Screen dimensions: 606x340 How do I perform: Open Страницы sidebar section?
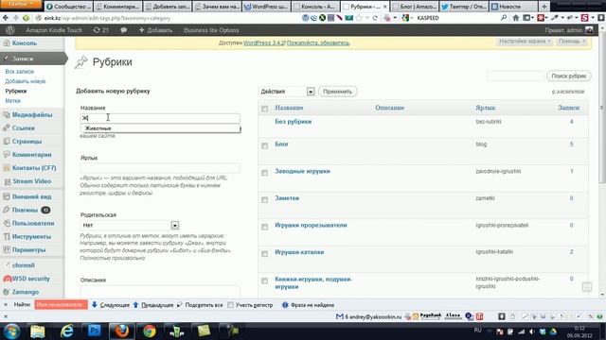pos(27,142)
